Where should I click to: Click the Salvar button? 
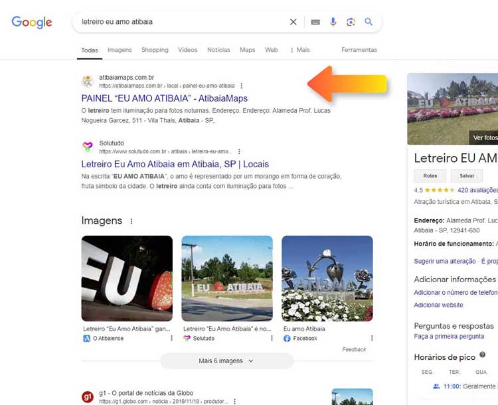pyautogui.click(x=467, y=176)
